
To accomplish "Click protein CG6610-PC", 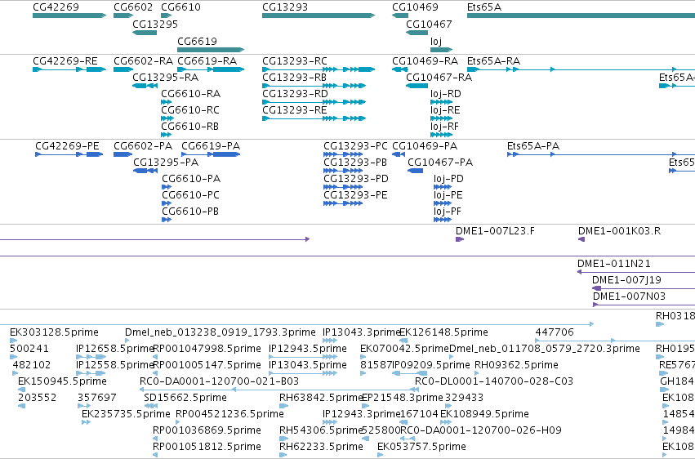I will click(x=190, y=195).
